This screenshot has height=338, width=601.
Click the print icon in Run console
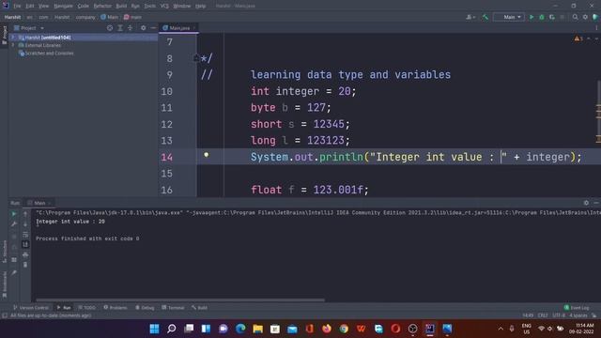tap(25, 254)
